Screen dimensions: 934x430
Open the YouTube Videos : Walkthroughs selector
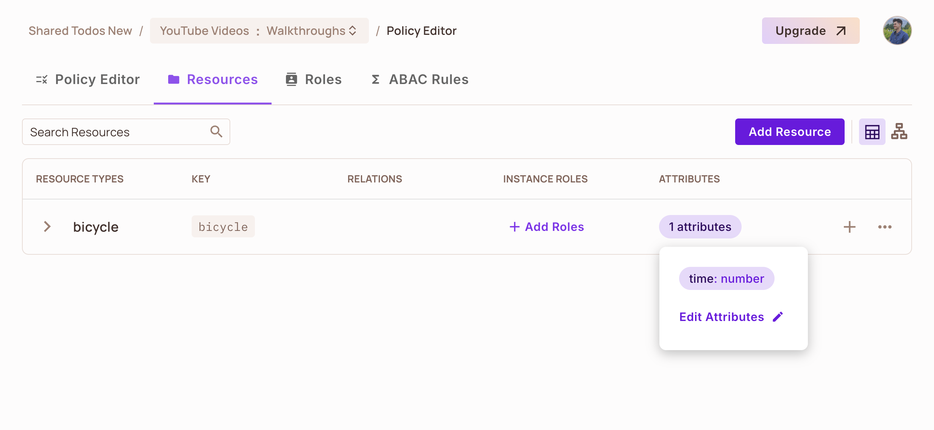tap(259, 31)
